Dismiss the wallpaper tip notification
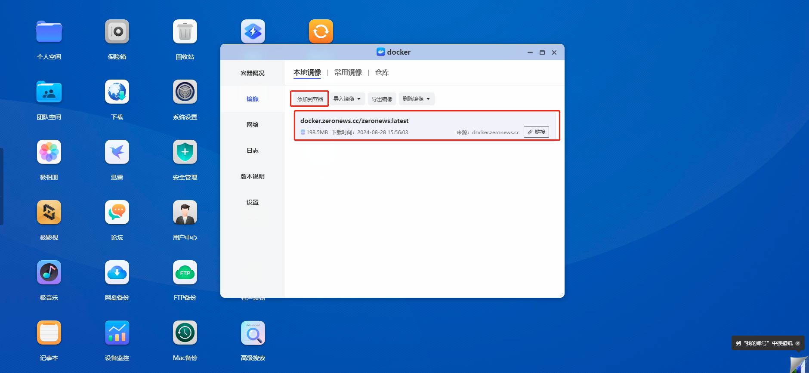The height and width of the screenshot is (373, 809). tap(798, 343)
